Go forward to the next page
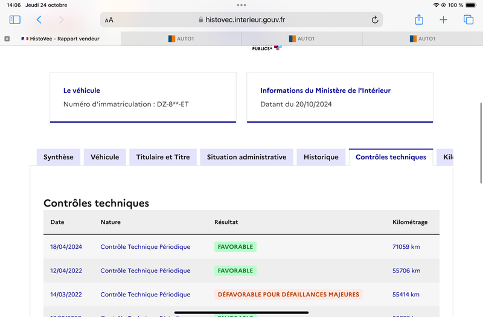The width and height of the screenshot is (483, 317). click(61, 20)
